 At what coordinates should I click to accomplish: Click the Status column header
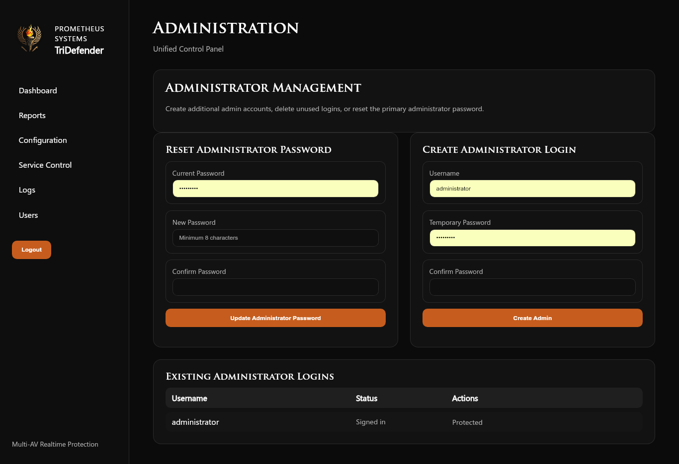(366, 398)
